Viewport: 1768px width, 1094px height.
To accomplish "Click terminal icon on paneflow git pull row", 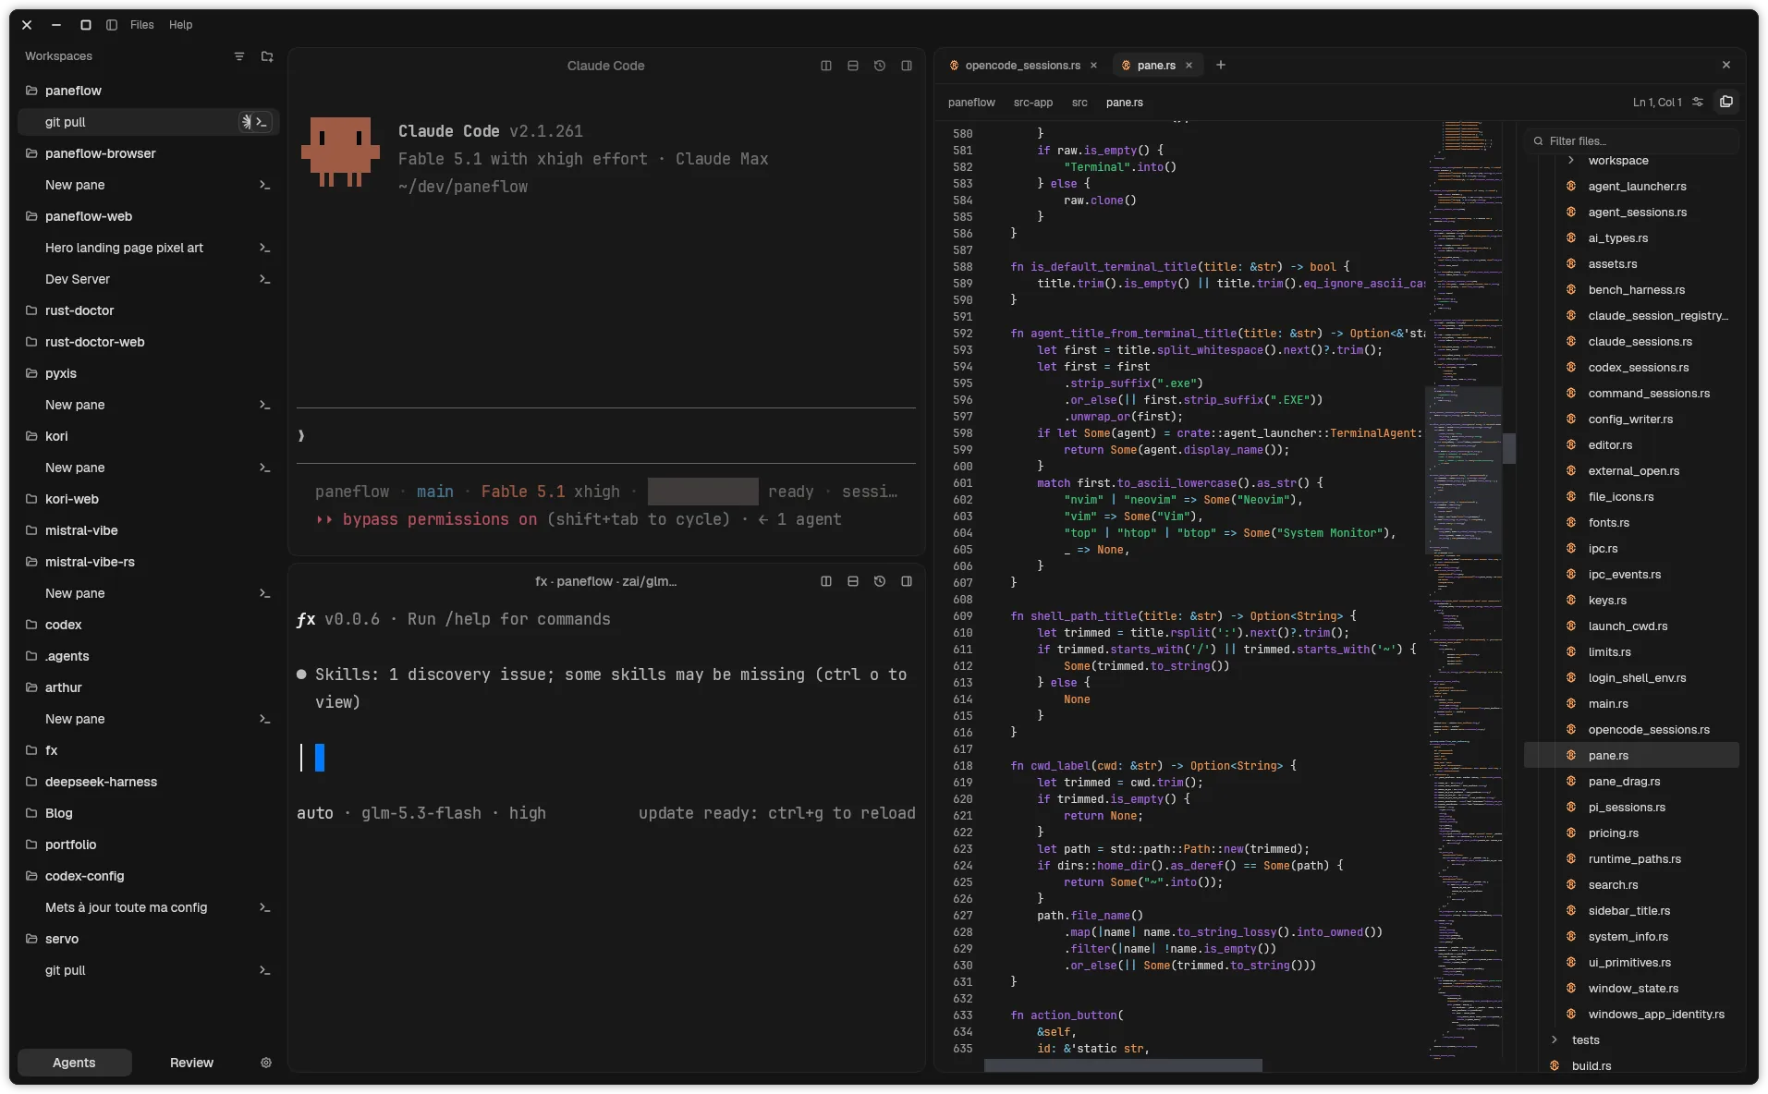I will pos(262,122).
